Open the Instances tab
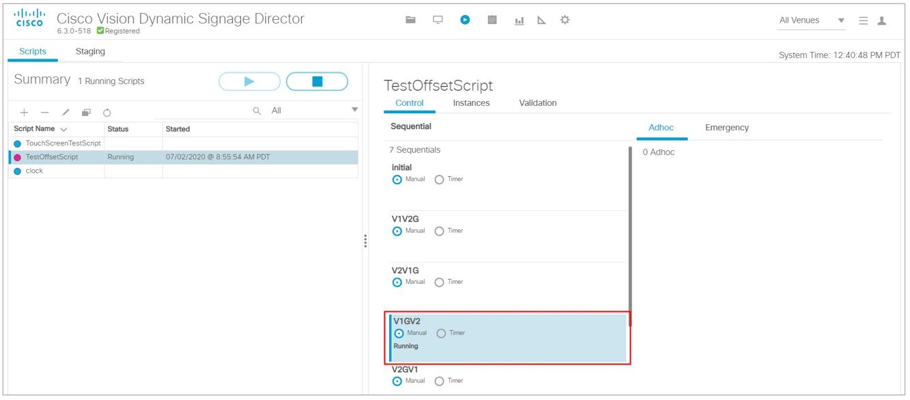This screenshot has width=910, height=400. tap(471, 103)
